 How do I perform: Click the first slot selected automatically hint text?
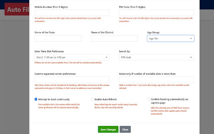point(68,63)
